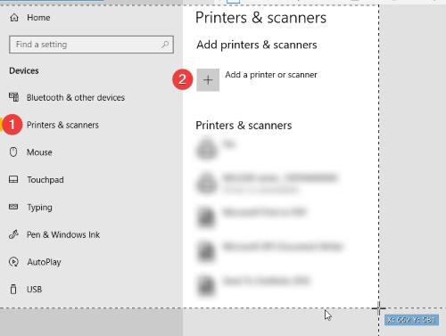Open Mouse settings
This screenshot has height=336, width=446.
(39, 152)
